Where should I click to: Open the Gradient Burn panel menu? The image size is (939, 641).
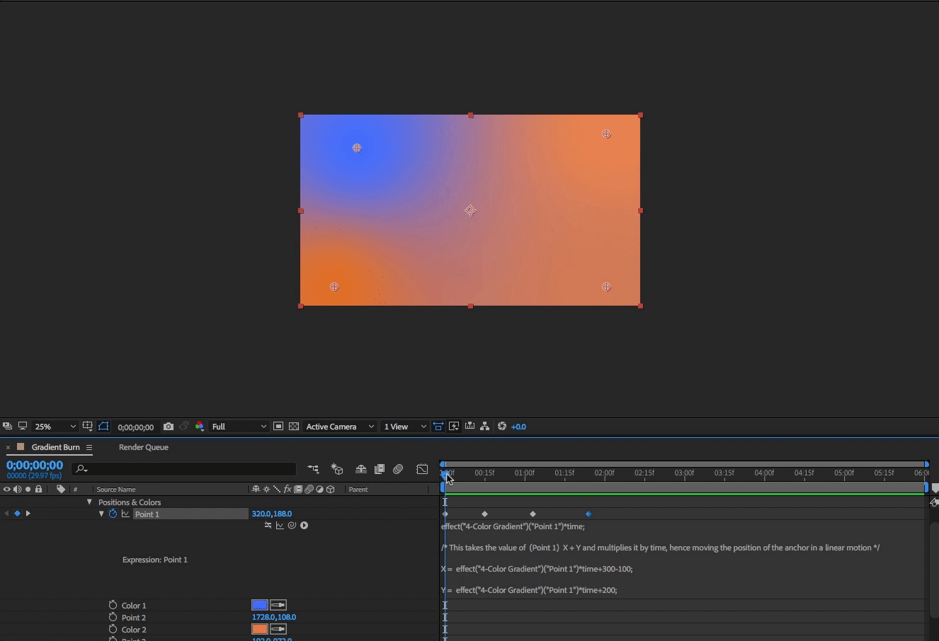click(89, 447)
